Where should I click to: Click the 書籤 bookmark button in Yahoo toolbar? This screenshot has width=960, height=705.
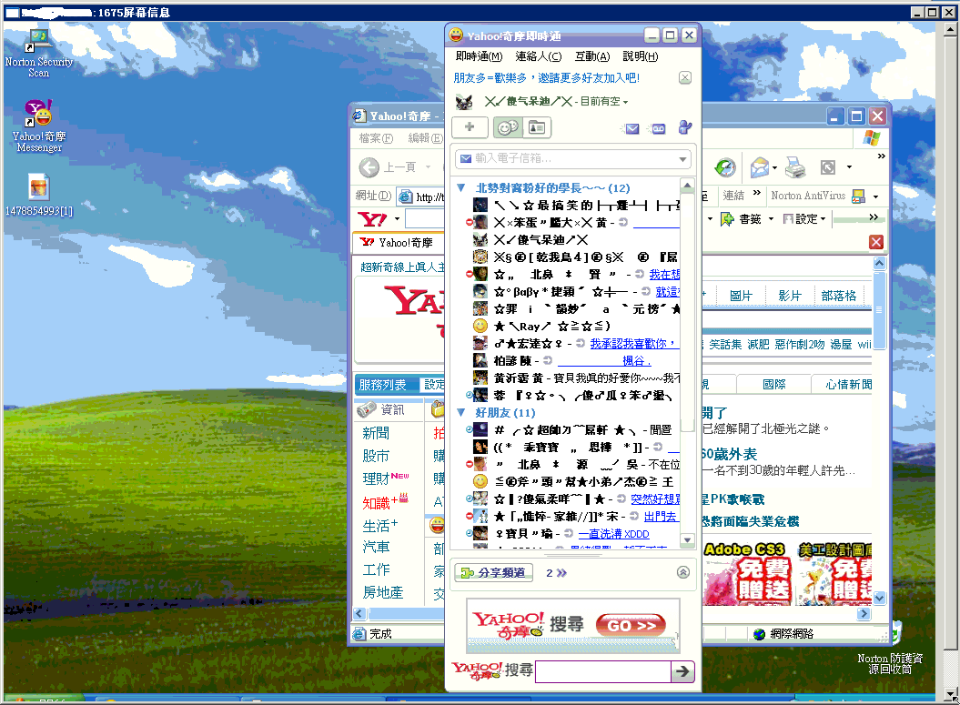pyautogui.click(x=741, y=218)
